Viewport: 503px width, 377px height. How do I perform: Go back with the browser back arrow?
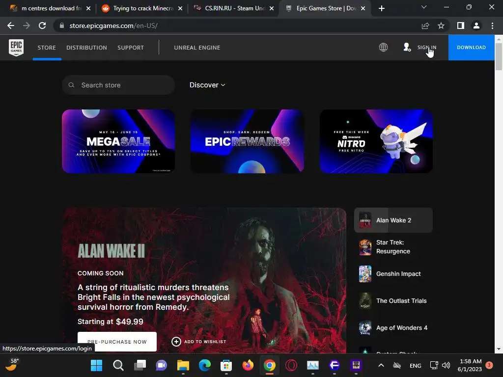[x=11, y=26]
